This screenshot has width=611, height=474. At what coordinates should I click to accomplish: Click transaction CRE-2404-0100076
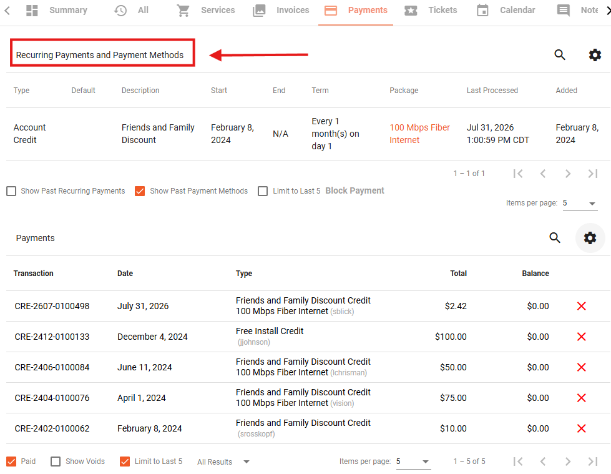click(52, 398)
